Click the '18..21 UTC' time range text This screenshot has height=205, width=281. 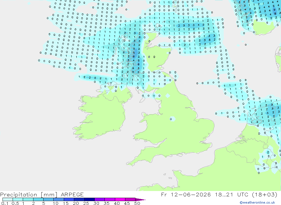point(232,195)
